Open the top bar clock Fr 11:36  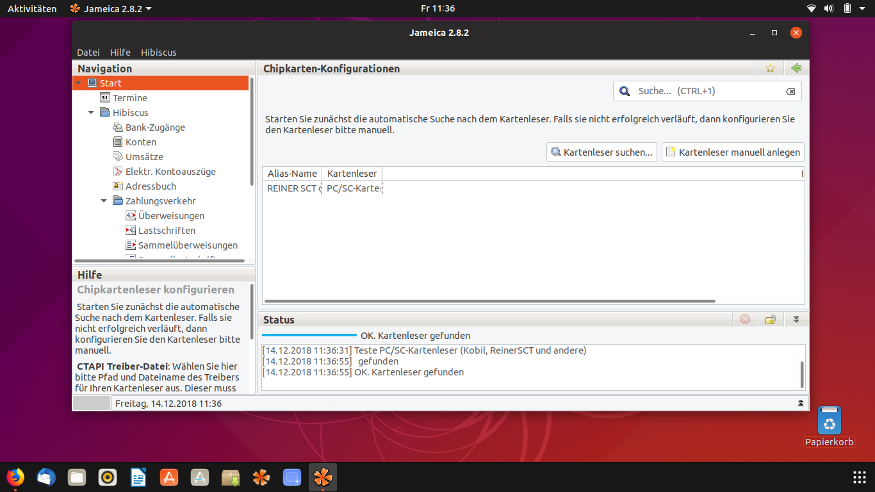pyautogui.click(x=437, y=8)
